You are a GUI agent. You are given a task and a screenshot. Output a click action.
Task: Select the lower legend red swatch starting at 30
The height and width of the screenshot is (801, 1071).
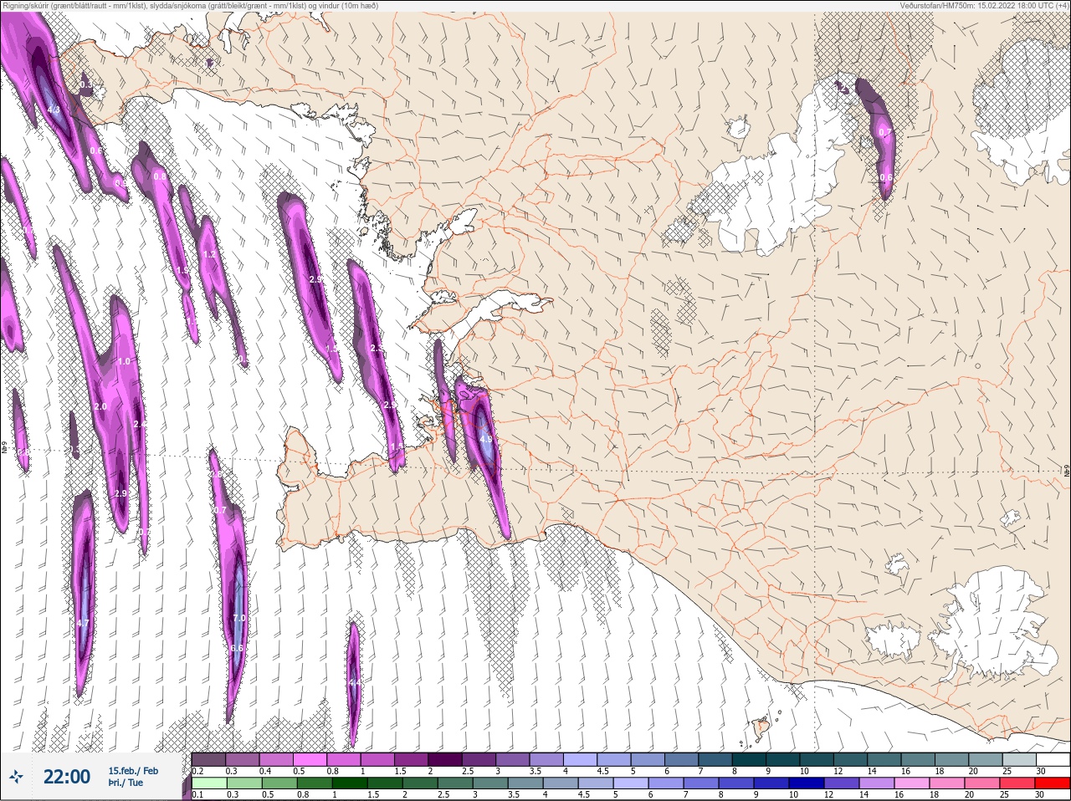coord(1052,783)
